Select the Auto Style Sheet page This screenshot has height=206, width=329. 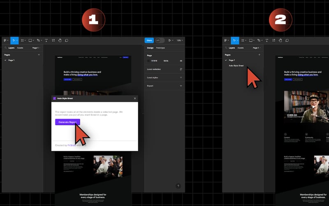click(236, 66)
